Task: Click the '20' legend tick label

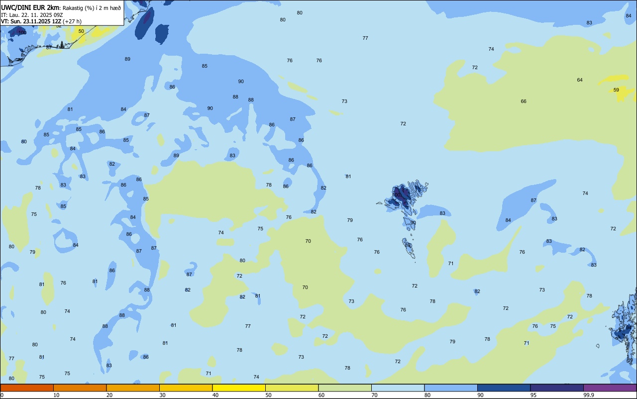Action: tap(109, 395)
